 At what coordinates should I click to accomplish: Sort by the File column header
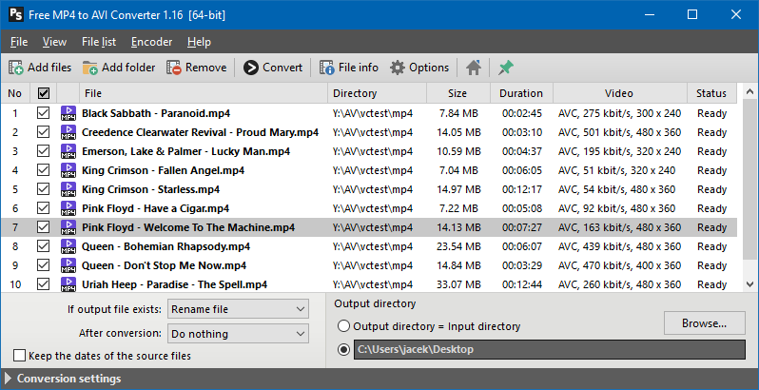(204, 93)
